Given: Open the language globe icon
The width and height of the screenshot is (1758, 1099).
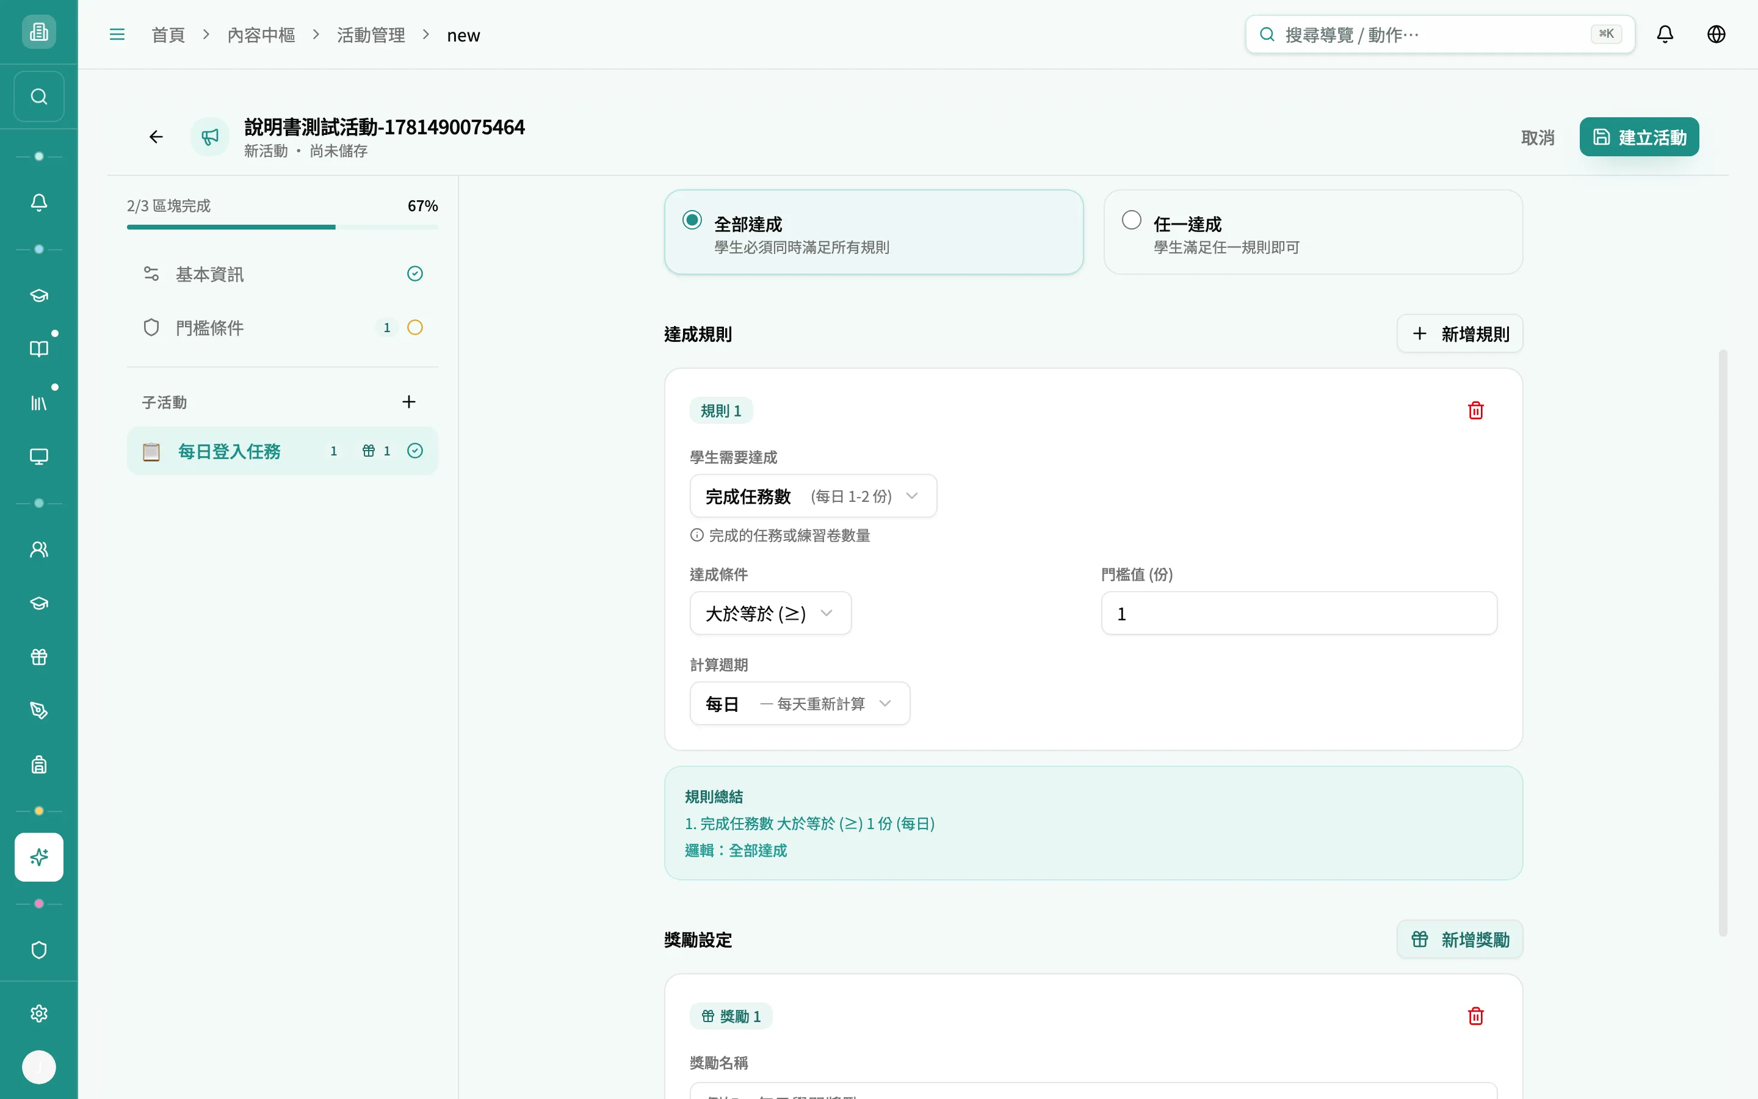Looking at the screenshot, I should [x=1716, y=34].
